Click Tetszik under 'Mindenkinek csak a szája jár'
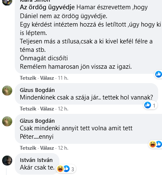Viewport: 162px width, 175px height. tap(28, 109)
